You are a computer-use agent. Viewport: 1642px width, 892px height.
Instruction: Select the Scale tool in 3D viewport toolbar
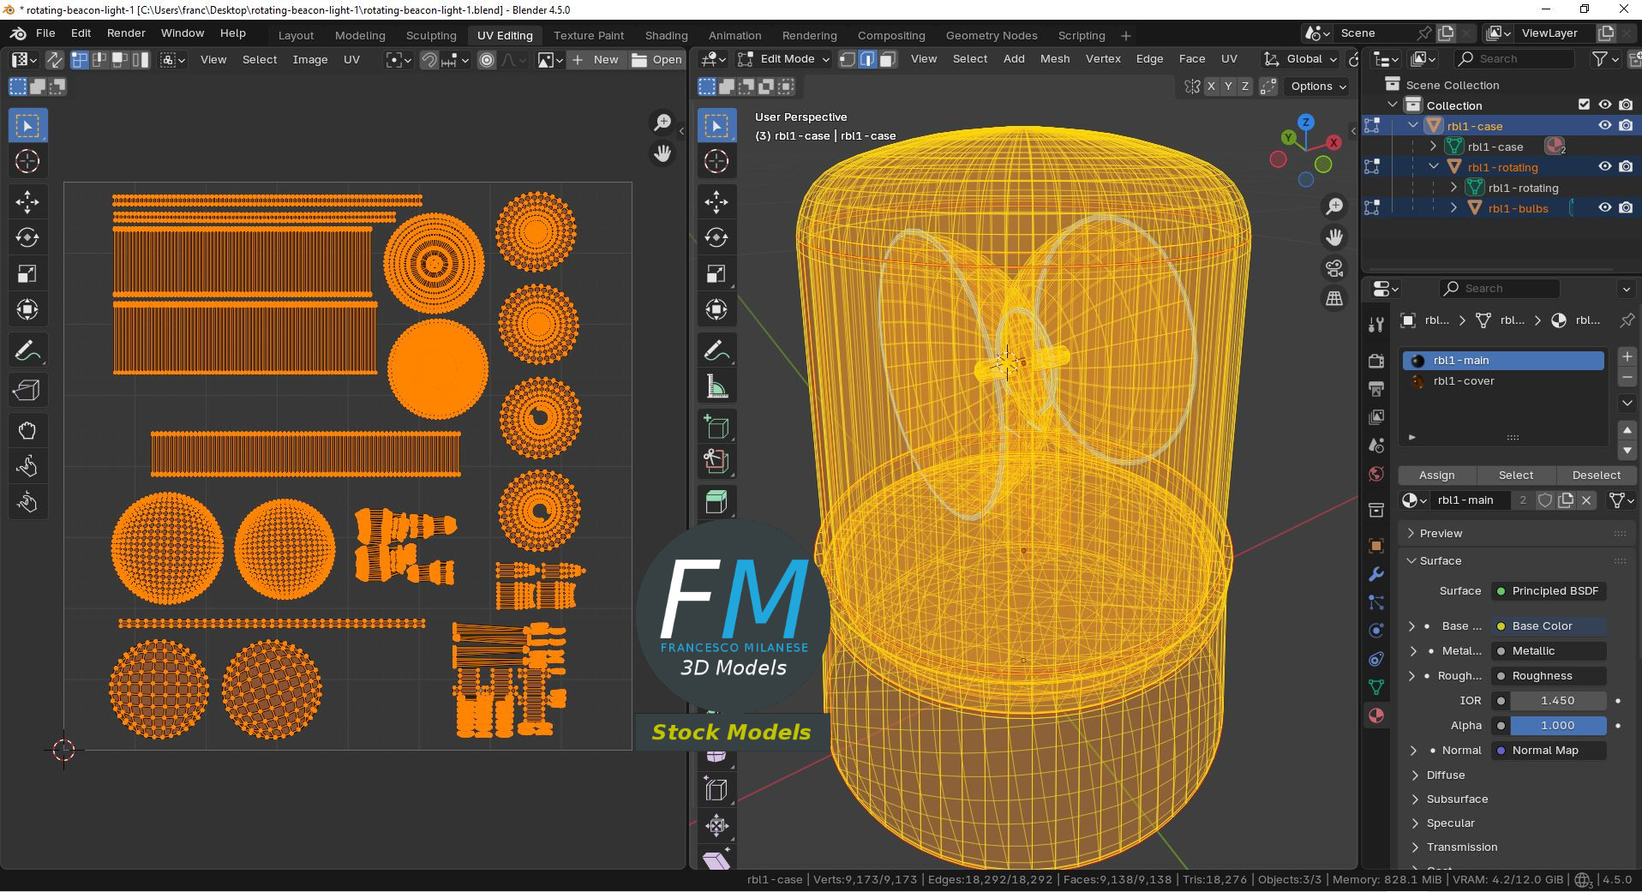tap(716, 274)
